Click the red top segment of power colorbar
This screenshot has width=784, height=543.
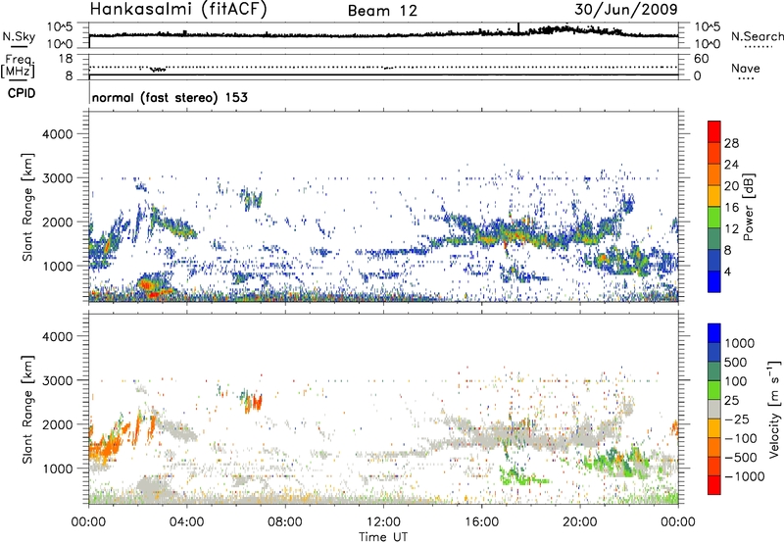coord(714,131)
